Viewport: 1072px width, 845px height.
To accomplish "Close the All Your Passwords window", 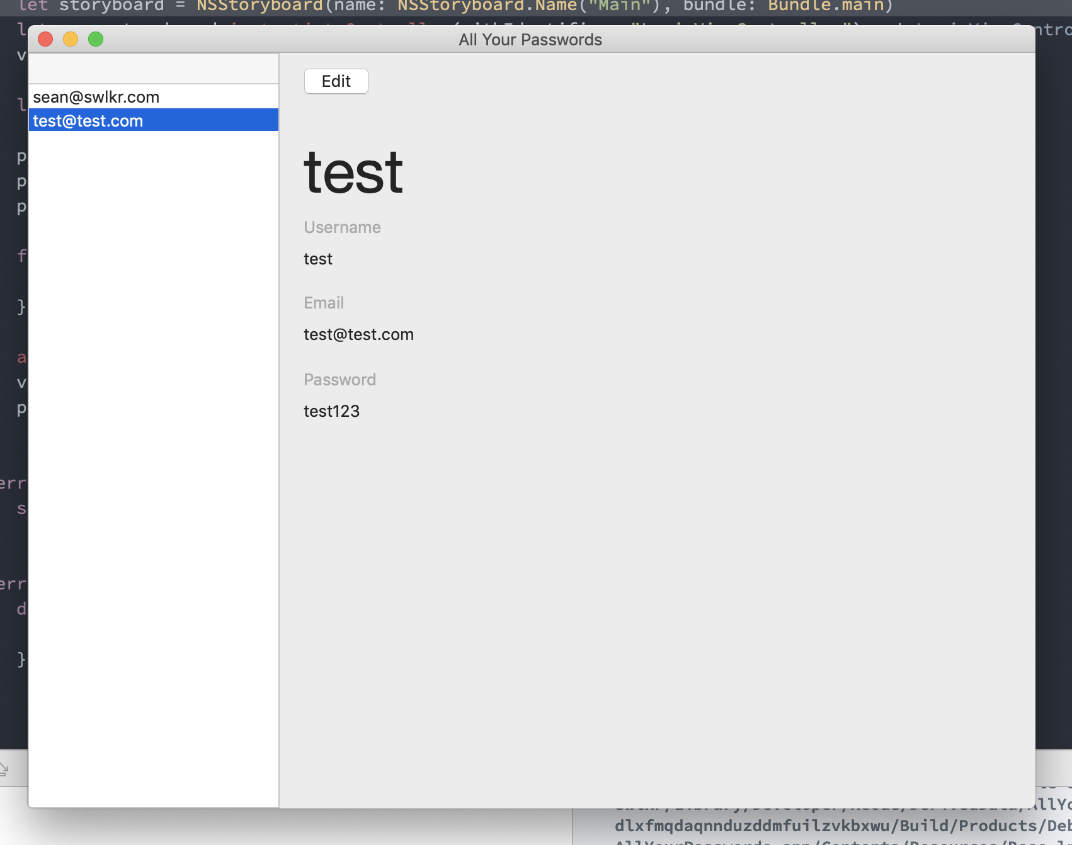I will 45,39.
